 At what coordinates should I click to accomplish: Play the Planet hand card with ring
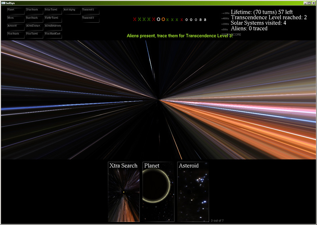tap(158, 192)
